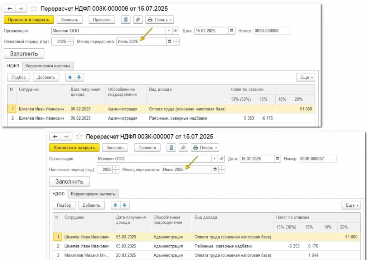Open the calendar picker next to Дата 15.07.2025 in the upper window

click(x=232, y=31)
